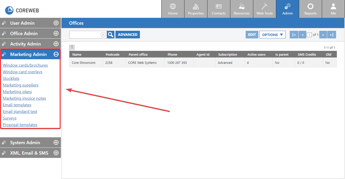Open the OPTIONS dropdown

click(272, 35)
